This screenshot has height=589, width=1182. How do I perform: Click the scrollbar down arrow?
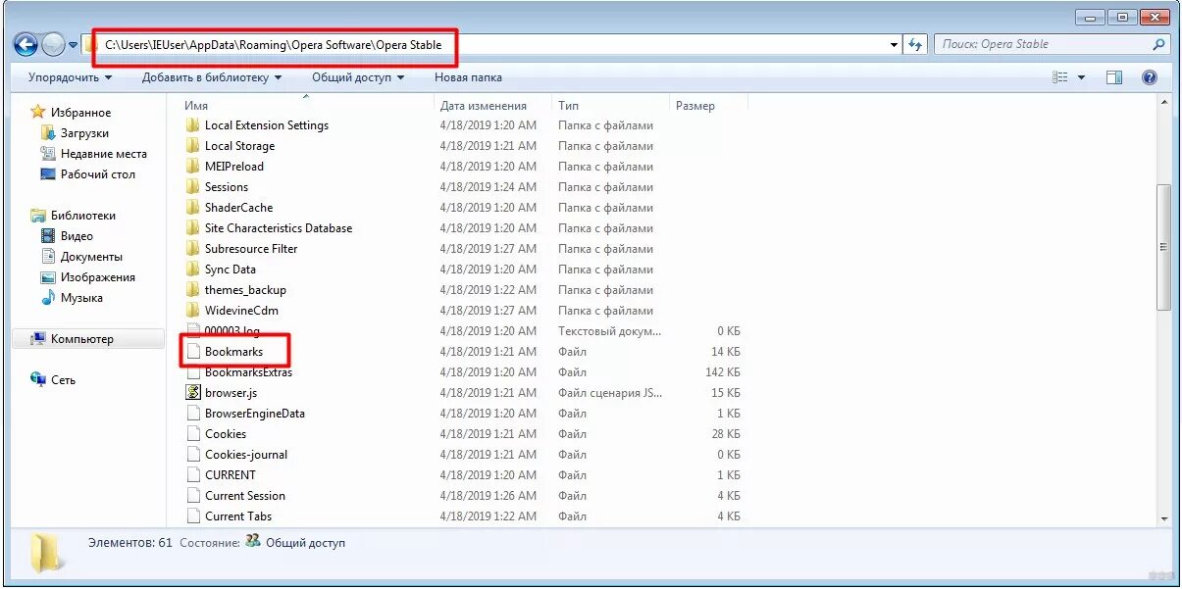click(x=1164, y=518)
